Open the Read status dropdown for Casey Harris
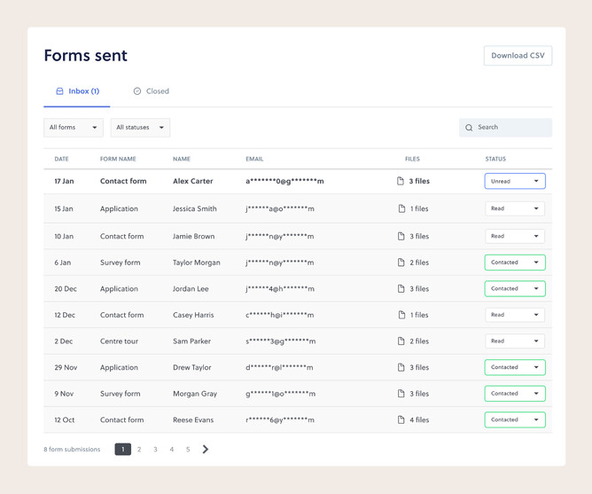 click(x=514, y=315)
